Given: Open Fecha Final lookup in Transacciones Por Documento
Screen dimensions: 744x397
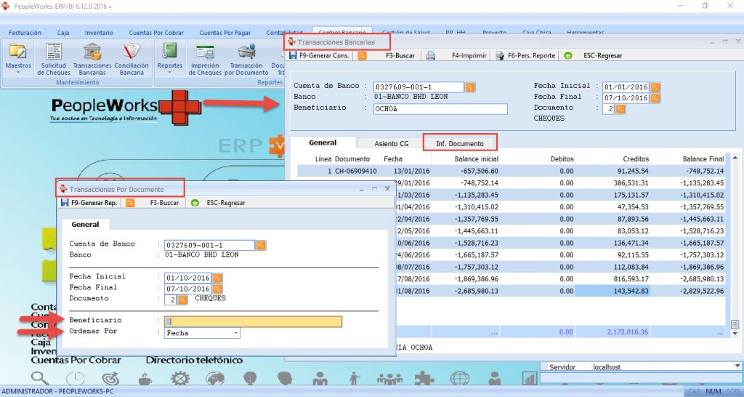Looking at the screenshot, I should [x=217, y=289].
